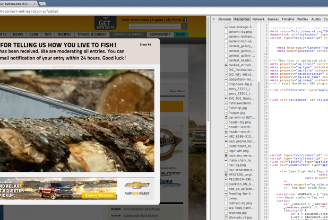Click the Chevrolet Find New Roads logo
This screenshot has height=220, width=328.
137,188
